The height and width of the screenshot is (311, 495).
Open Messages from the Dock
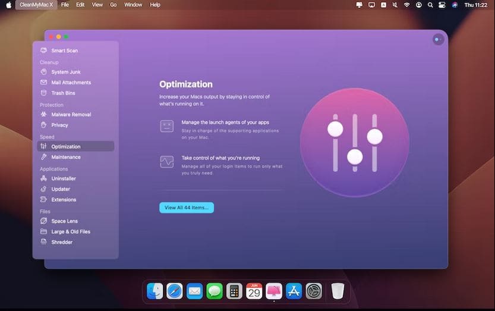(x=215, y=291)
